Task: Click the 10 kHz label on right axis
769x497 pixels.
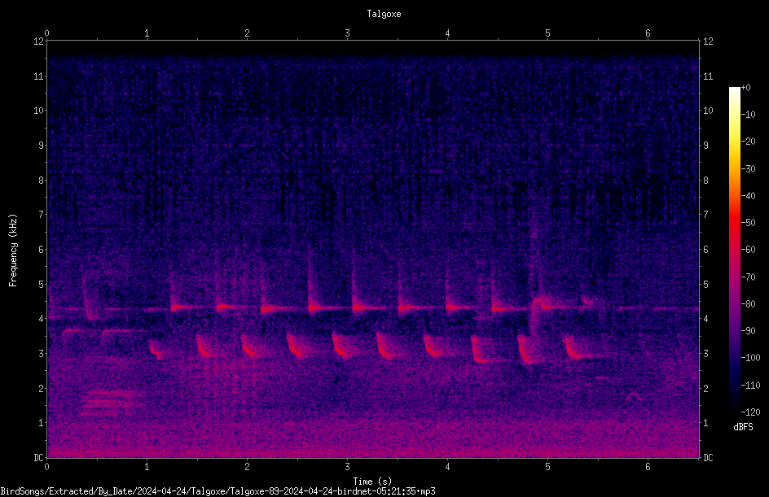Action: pos(708,110)
